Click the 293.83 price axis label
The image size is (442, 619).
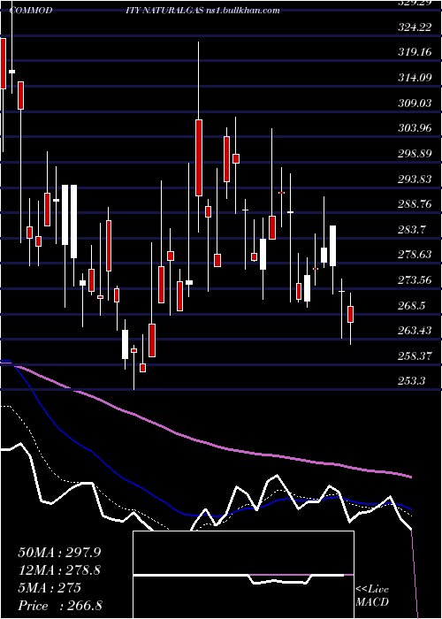[414, 180]
